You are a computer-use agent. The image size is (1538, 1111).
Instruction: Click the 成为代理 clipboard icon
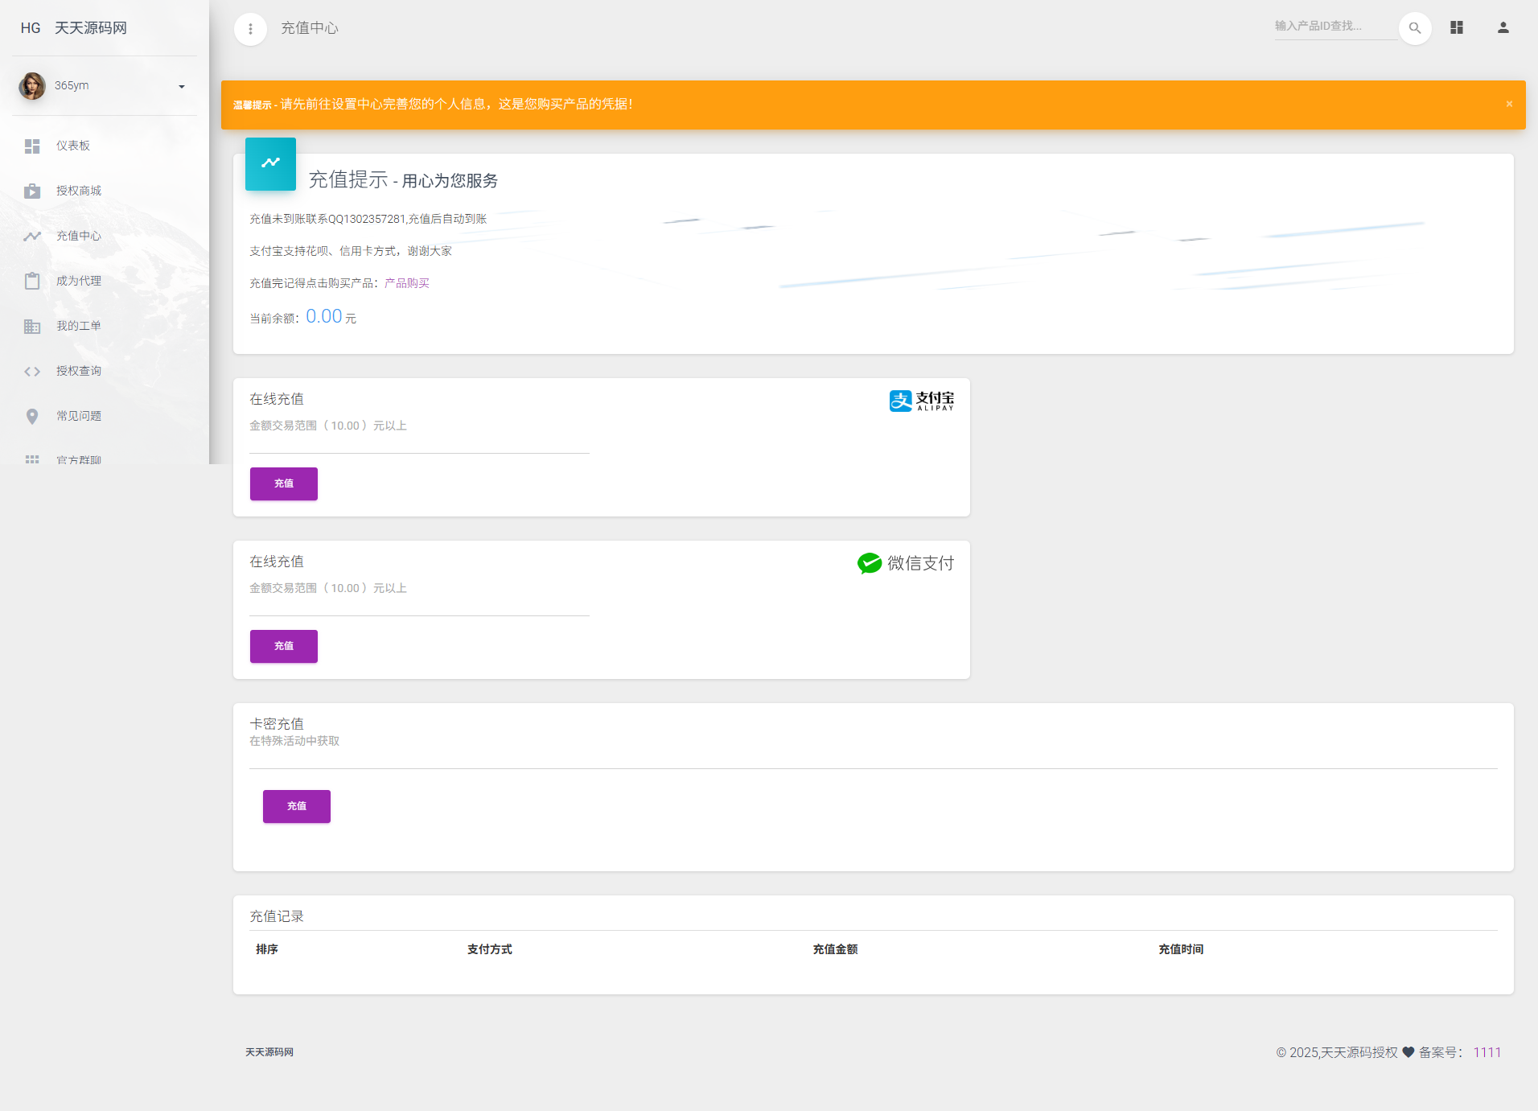pos(32,281)
